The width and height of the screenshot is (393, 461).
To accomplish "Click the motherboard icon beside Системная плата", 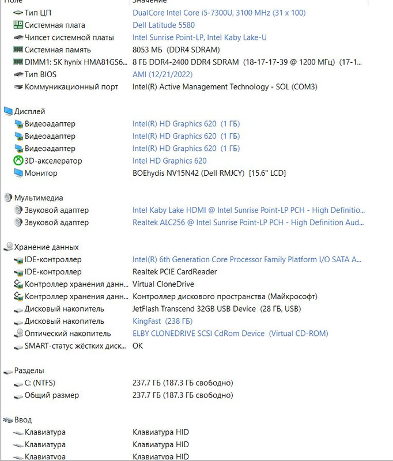I will [18, 25].
